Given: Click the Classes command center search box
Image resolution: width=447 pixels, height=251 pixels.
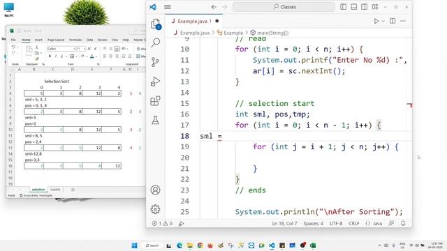Looking at the screenshot, I should click(x=284, y=7).
